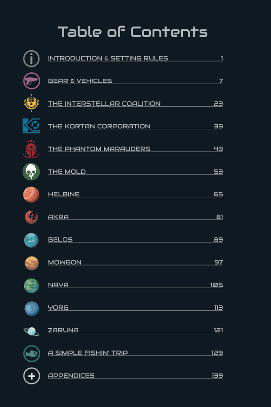Click the Belos blue planet thumbnail
The height and width of the screenshot is (407, 271).
point(32,240)
